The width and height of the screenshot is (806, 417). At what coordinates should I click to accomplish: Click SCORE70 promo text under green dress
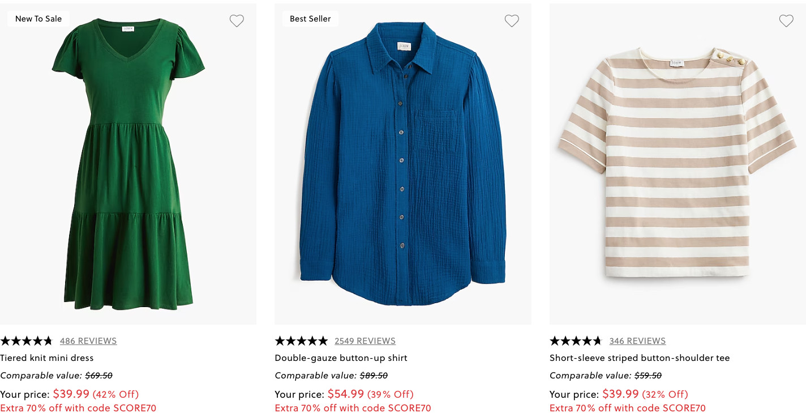pos(78,408)
